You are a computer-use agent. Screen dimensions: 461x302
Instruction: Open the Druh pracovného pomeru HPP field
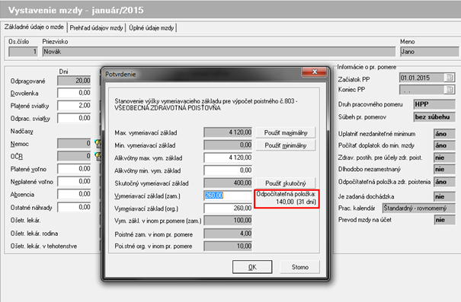[x=434, y=104]
